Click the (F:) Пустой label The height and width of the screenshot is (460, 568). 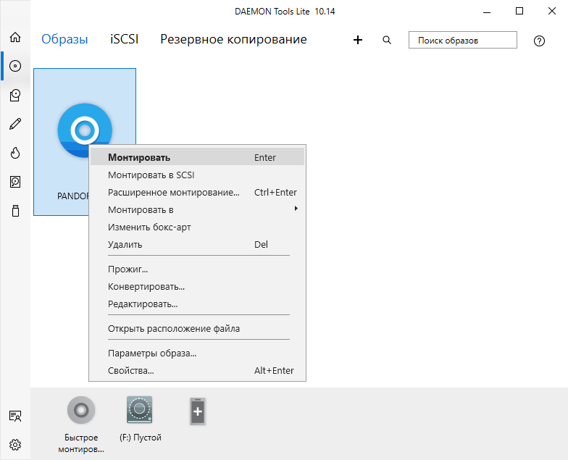click(141, 438)
